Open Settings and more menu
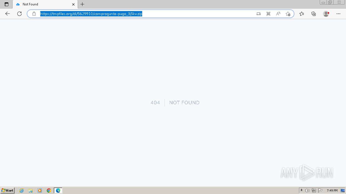The height and width of the screenshot is (194, 346). [338, 14]
